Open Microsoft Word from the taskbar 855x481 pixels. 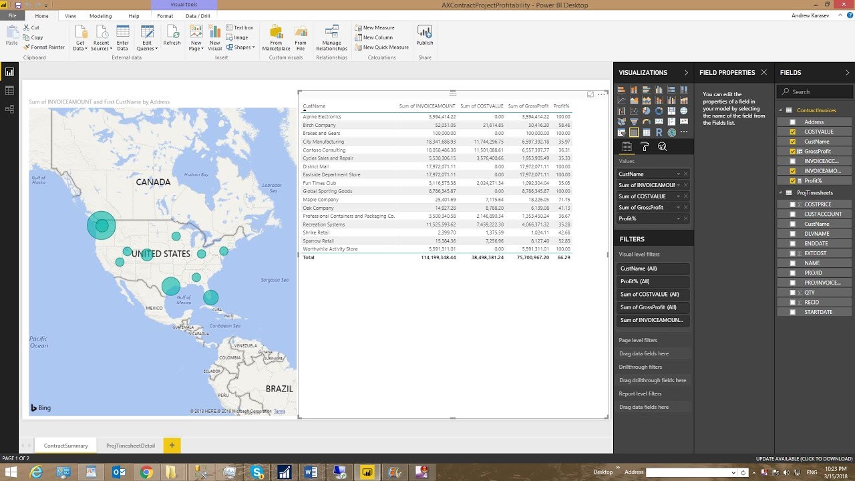point(311,472)
